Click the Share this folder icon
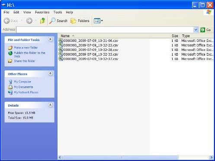The width and height of the screenshot is (215, 161). (x=10, y=61)
